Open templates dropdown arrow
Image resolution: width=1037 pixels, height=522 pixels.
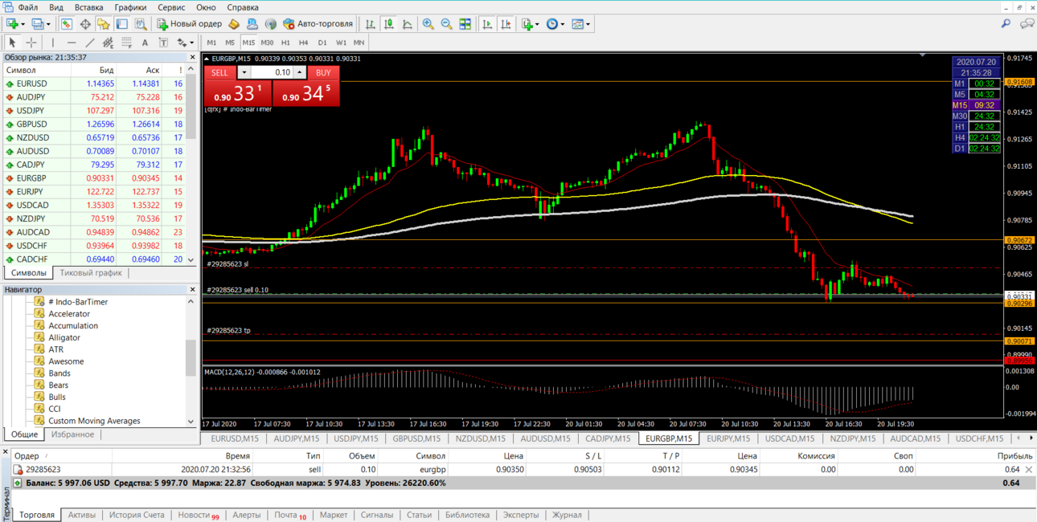click(x=588, y=24)
